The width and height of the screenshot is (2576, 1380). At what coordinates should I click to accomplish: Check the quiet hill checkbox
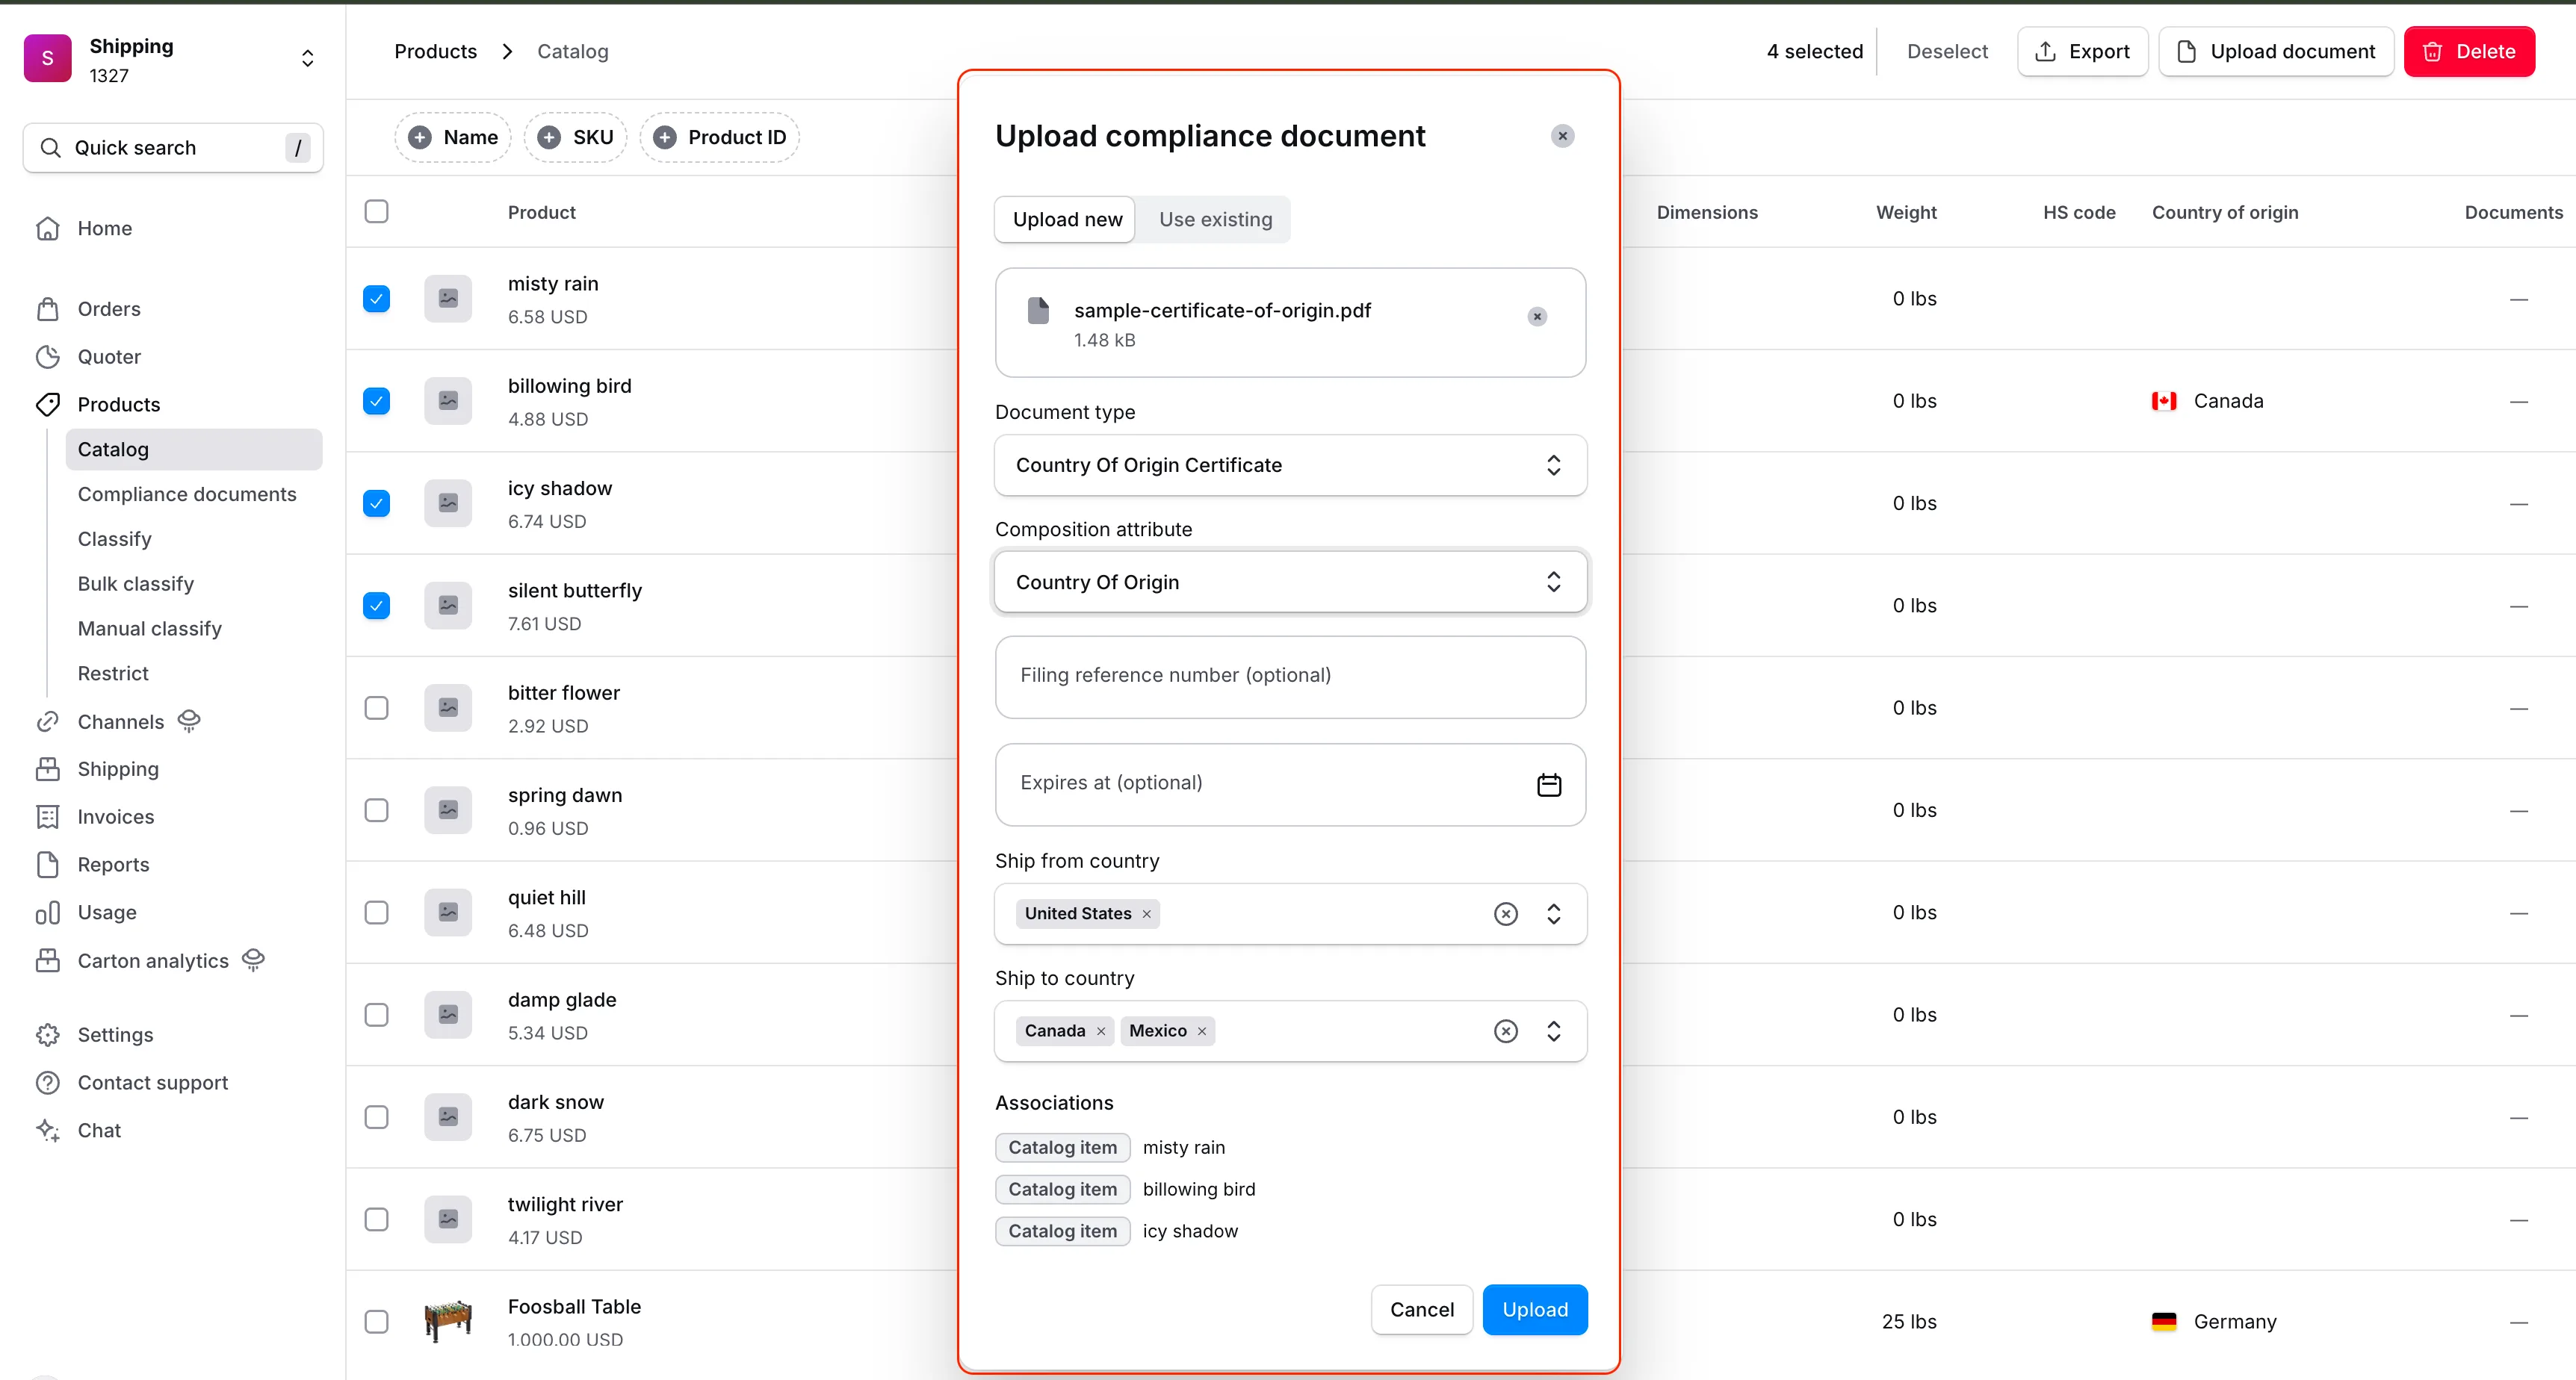376,913
